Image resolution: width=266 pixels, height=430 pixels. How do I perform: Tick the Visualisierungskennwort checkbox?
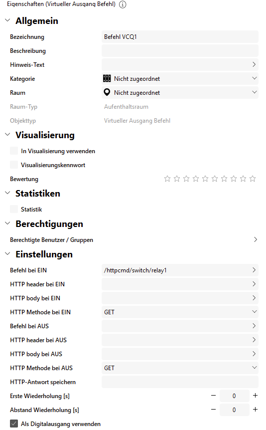14,165
